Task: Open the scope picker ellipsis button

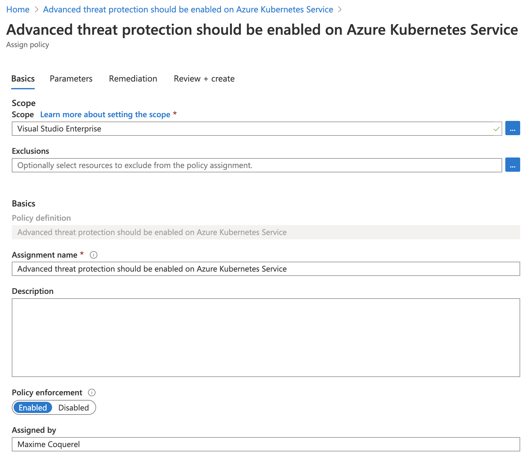Action: point(513,128)
